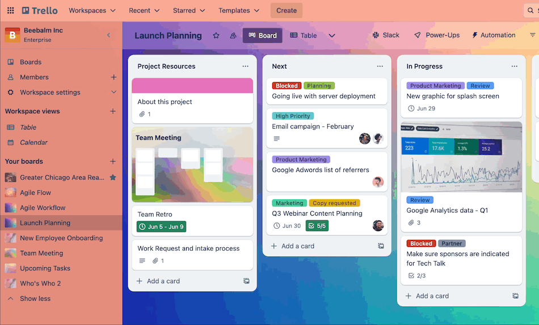Screen dimensions: 539x325
Task: Create from template in In Progress list
Action: coord(515,296)
